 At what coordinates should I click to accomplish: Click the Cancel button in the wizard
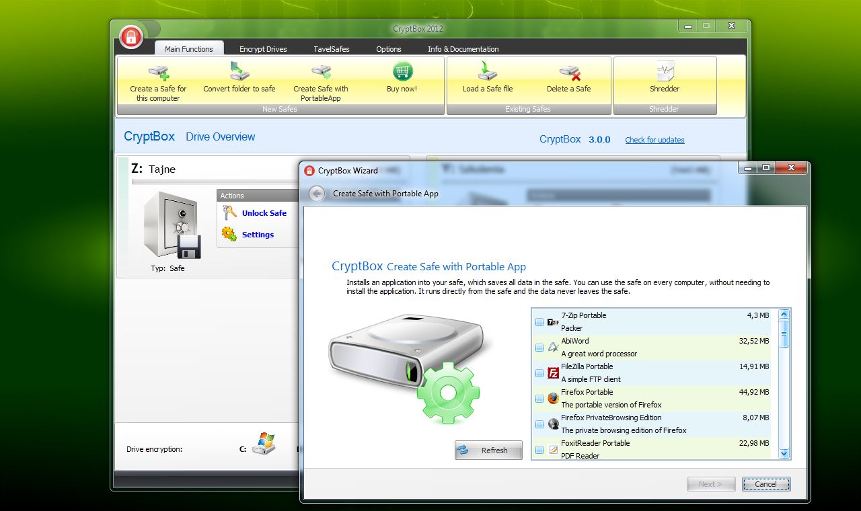766,484
